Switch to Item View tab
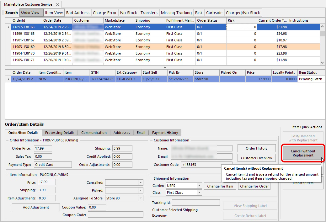The width and height of the screenshot is (326, 222). point(54,13)
